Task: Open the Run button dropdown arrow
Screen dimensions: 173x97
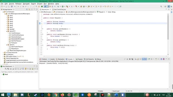Action: coord(65,6)
